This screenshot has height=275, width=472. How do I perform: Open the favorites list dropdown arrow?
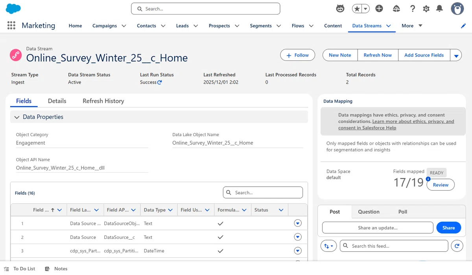366,9
